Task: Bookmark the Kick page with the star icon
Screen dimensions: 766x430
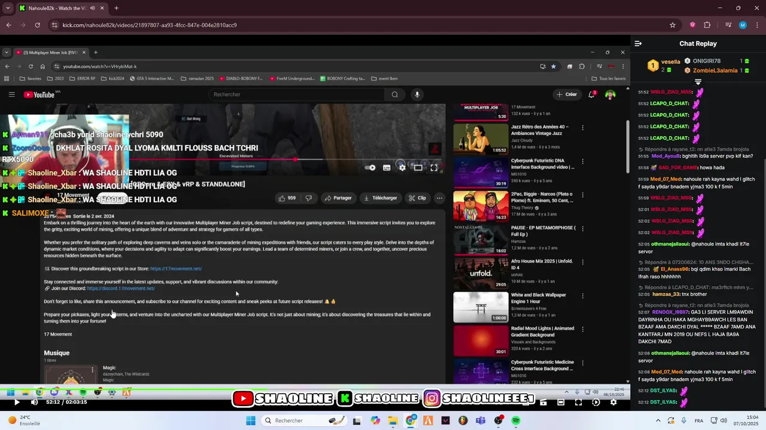Action: [673, 25]
